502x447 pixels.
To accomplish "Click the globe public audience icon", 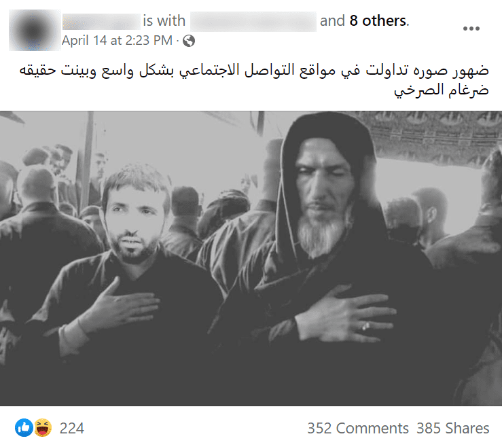I will [x=189, y=41].
